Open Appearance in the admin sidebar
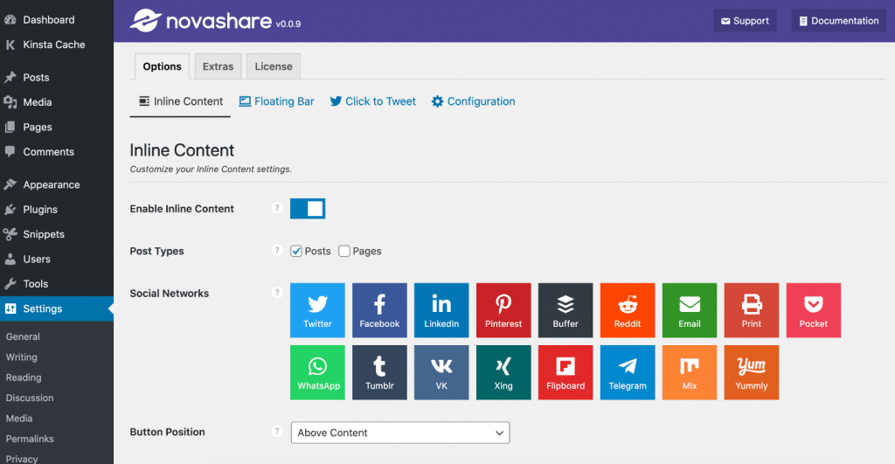895x464 pixels. pyautogui.click(x=57, y=184)
